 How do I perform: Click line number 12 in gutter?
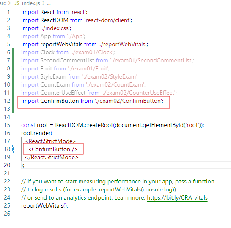[x=7, y=101]
